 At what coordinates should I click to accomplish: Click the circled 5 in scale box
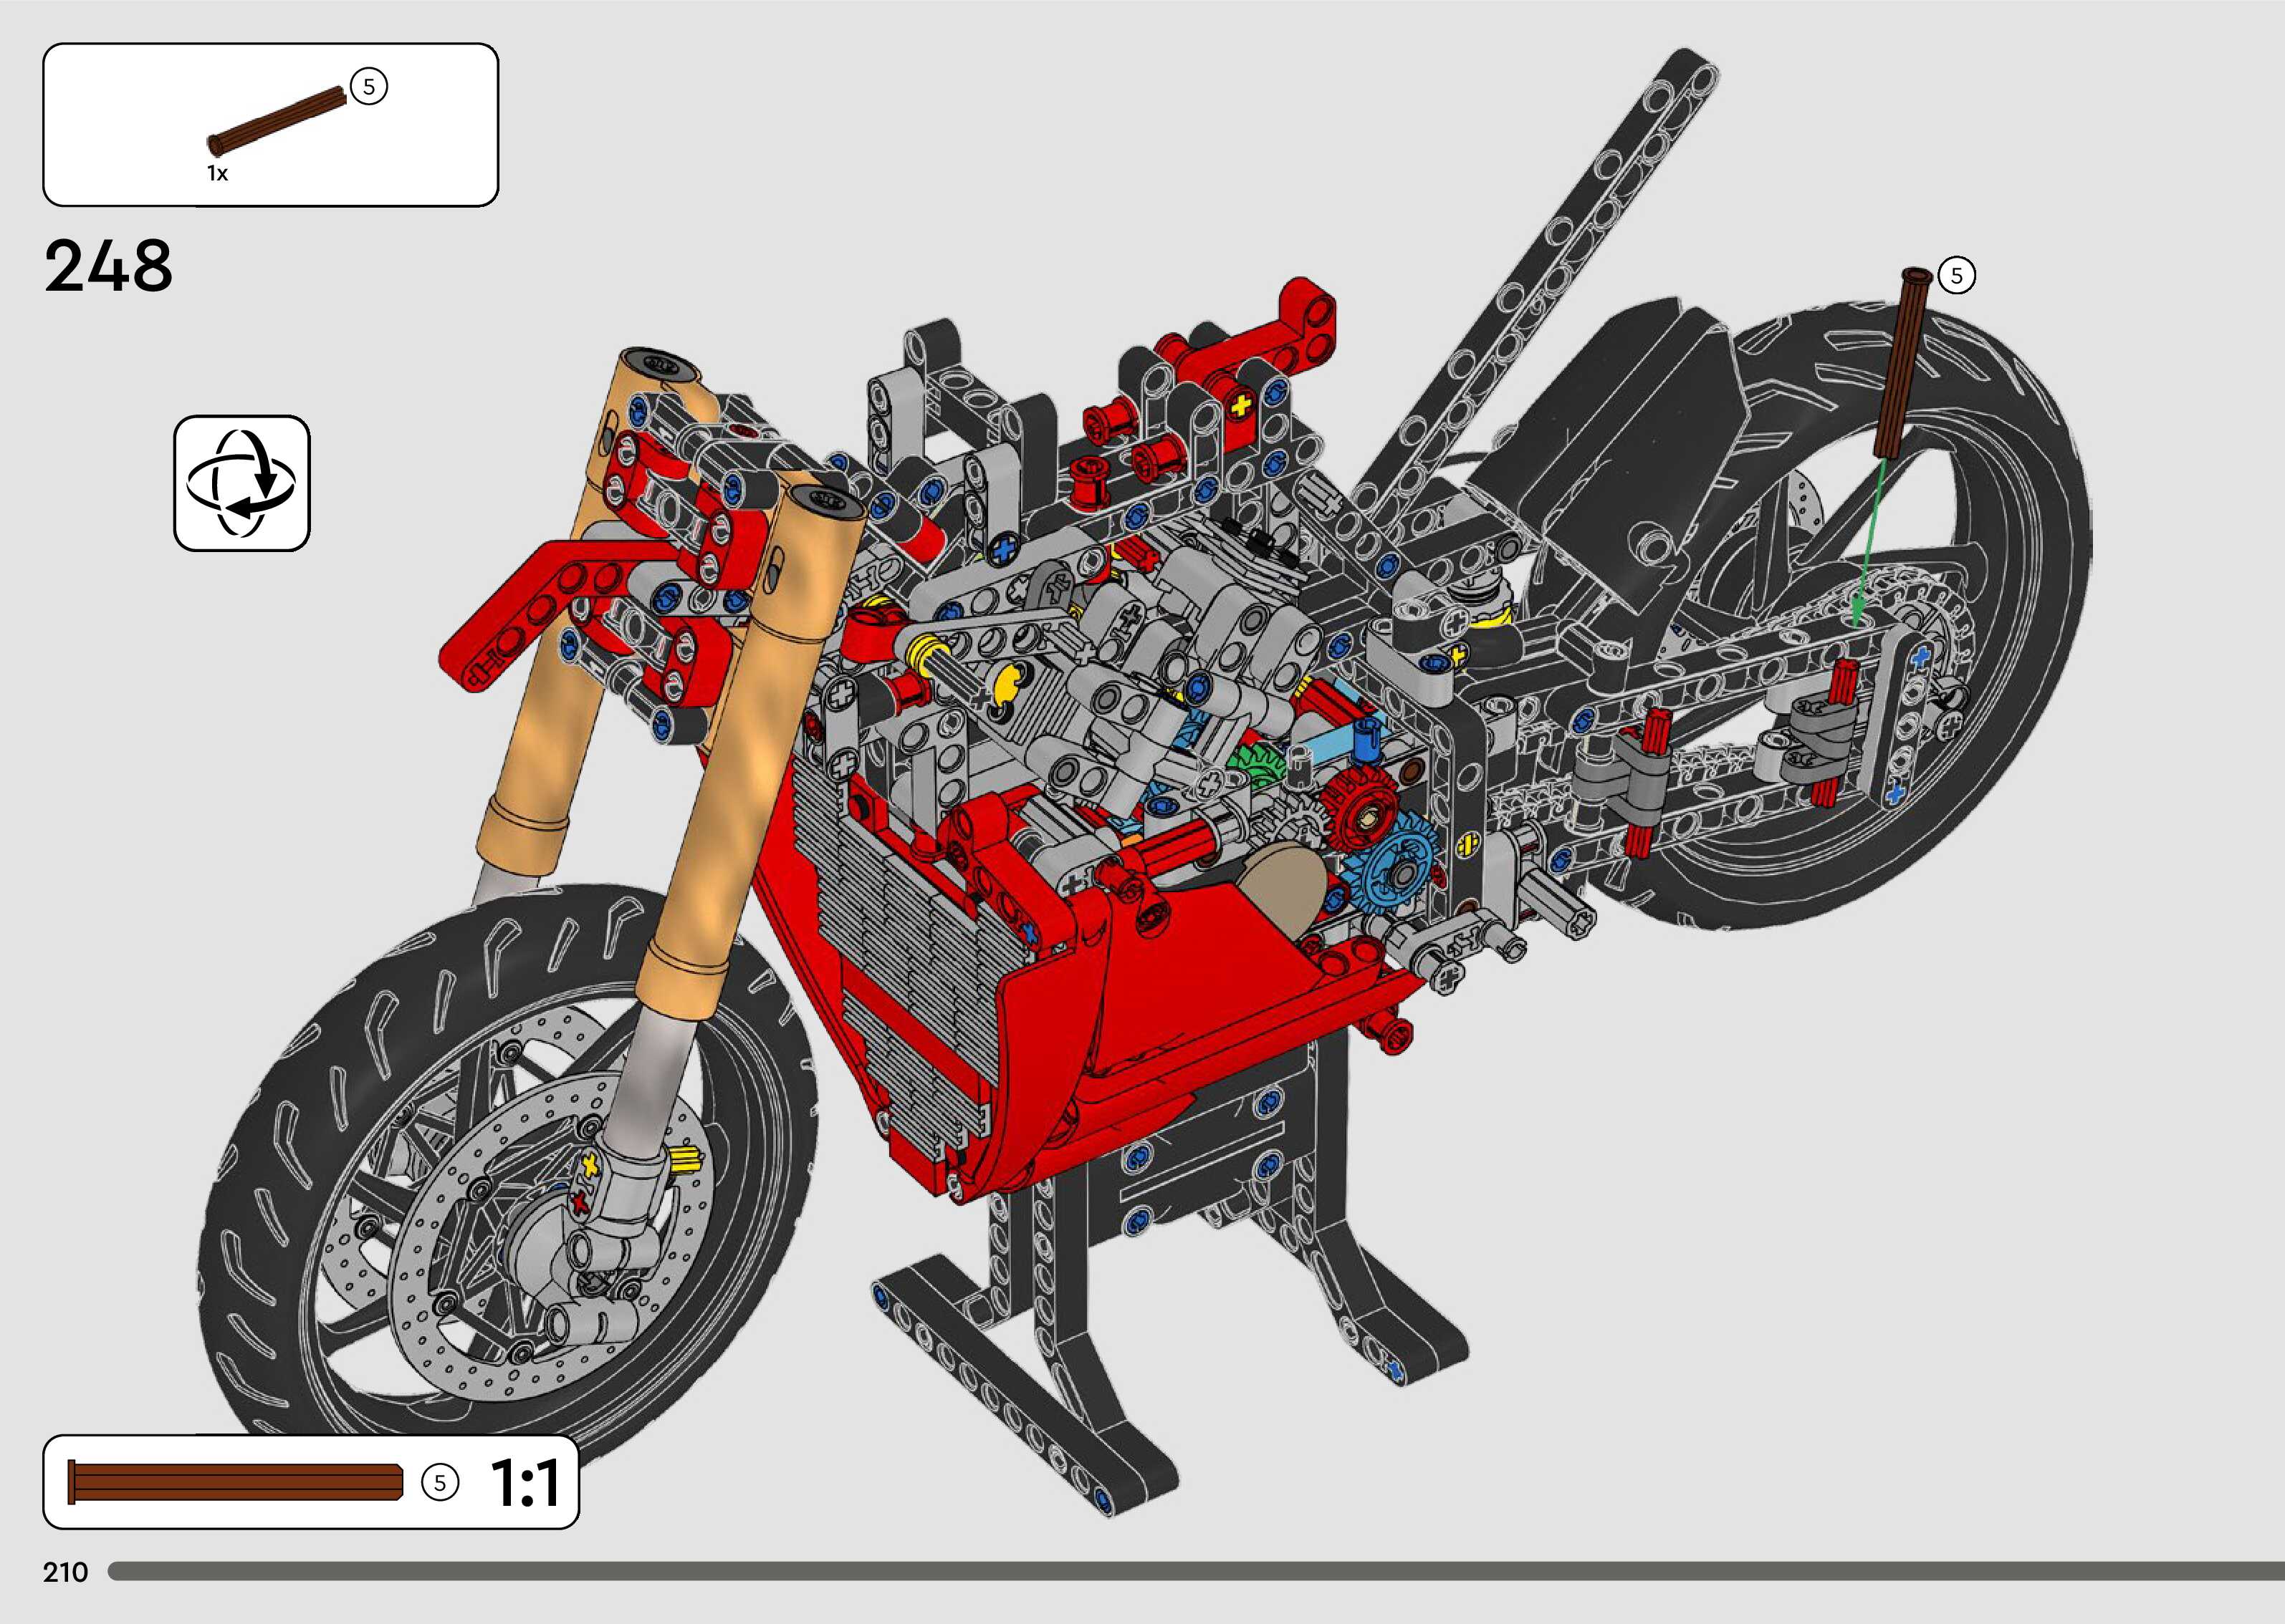pyautogui.click(x=439, y=1483)
